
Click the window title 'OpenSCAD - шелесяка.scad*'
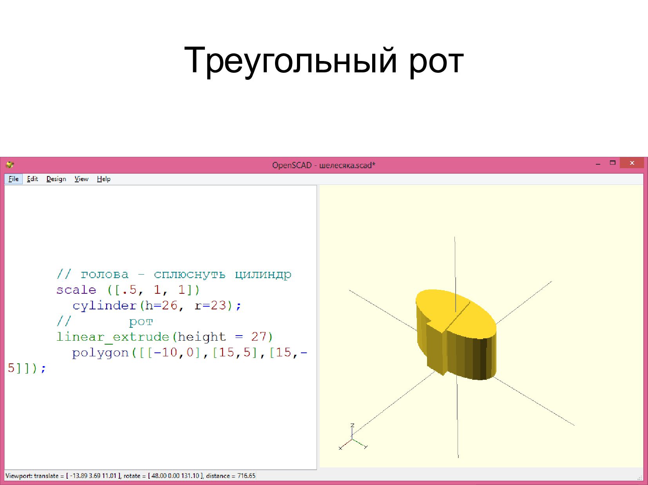(x=324, y=165)
